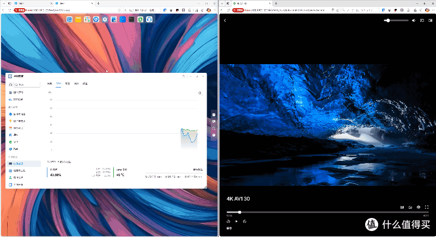
Task: Click the topmost floating icon beside the panel
Action: coord(214,115)
